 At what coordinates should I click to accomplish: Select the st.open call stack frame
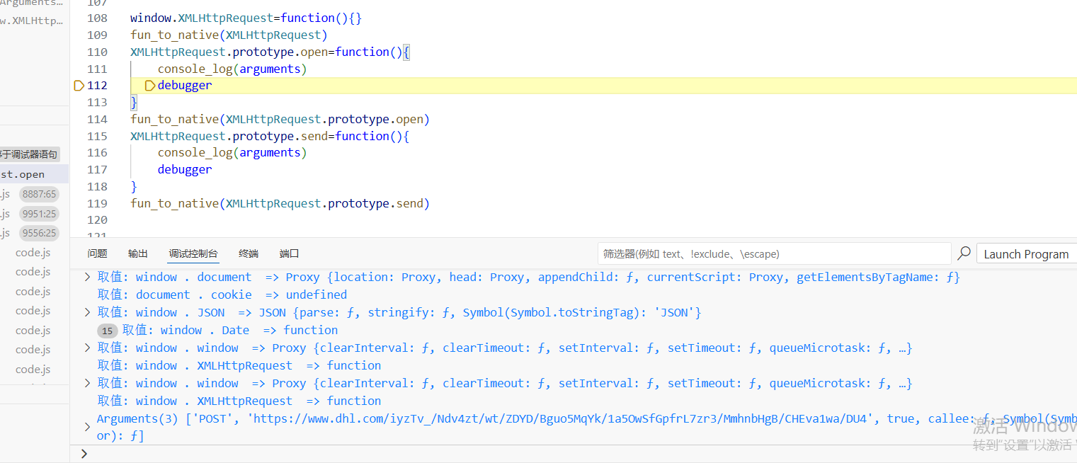pyautogui.click(x=23, y=174)
